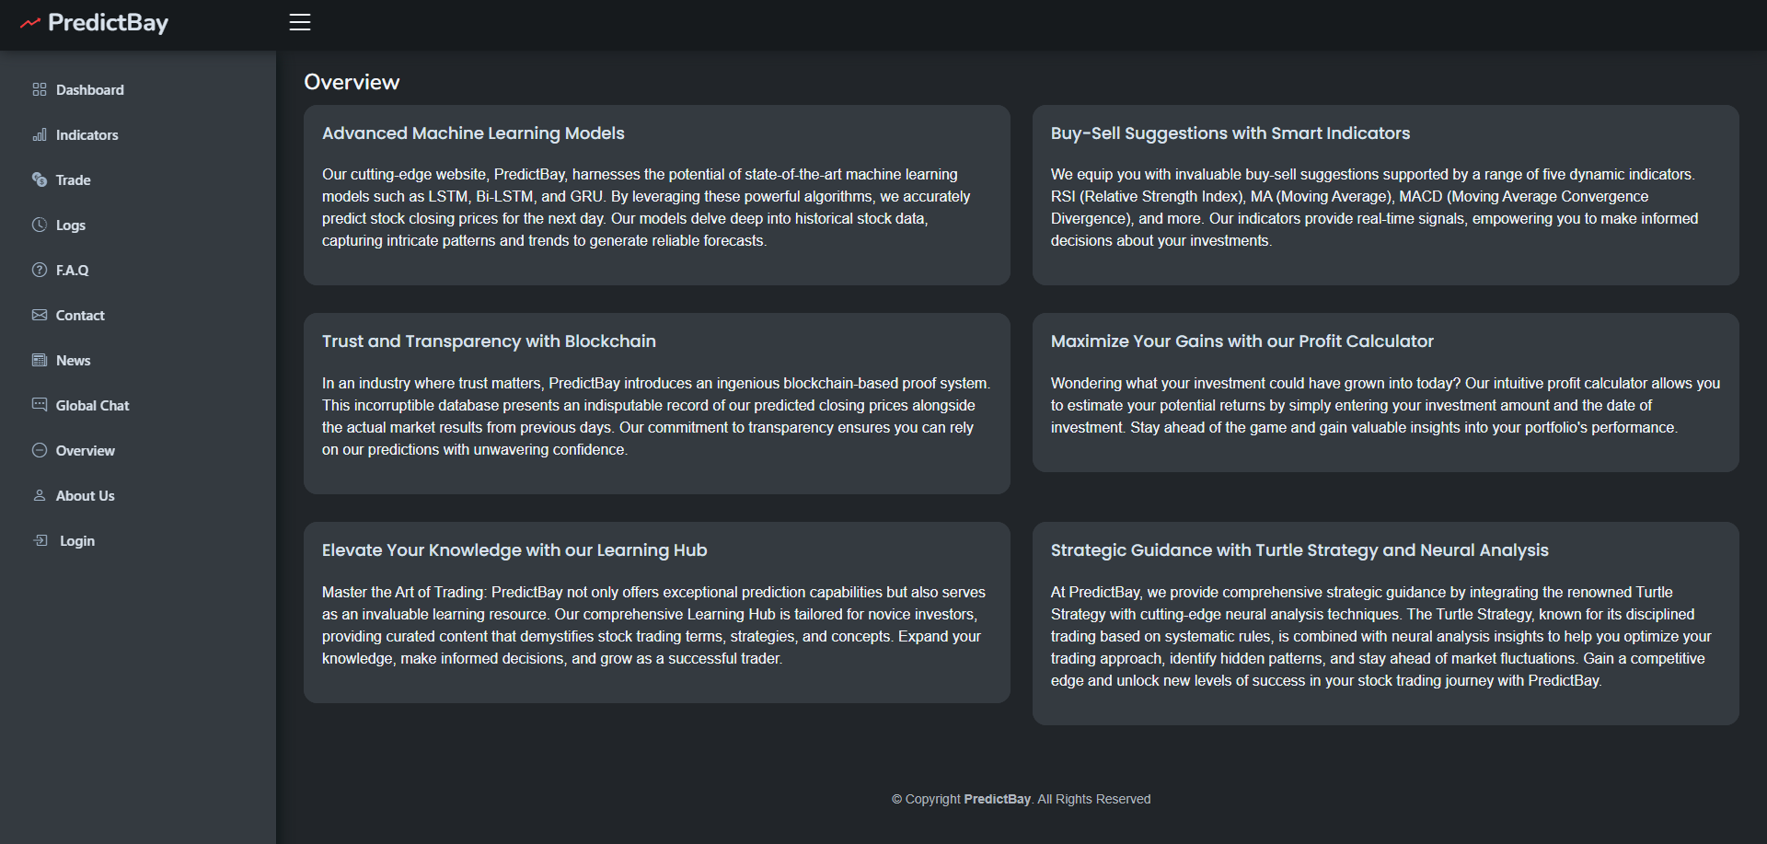Click the Global Chat bubble icon
1767x844 pixels.
point(40,405)
